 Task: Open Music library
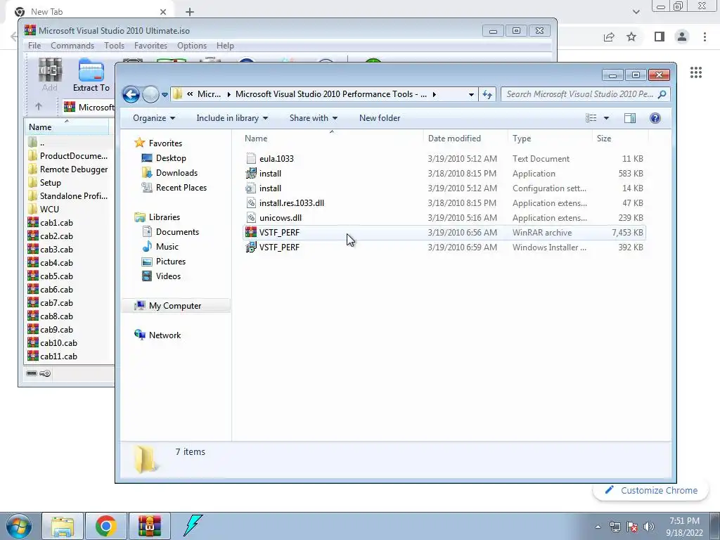tap(160, 247)
